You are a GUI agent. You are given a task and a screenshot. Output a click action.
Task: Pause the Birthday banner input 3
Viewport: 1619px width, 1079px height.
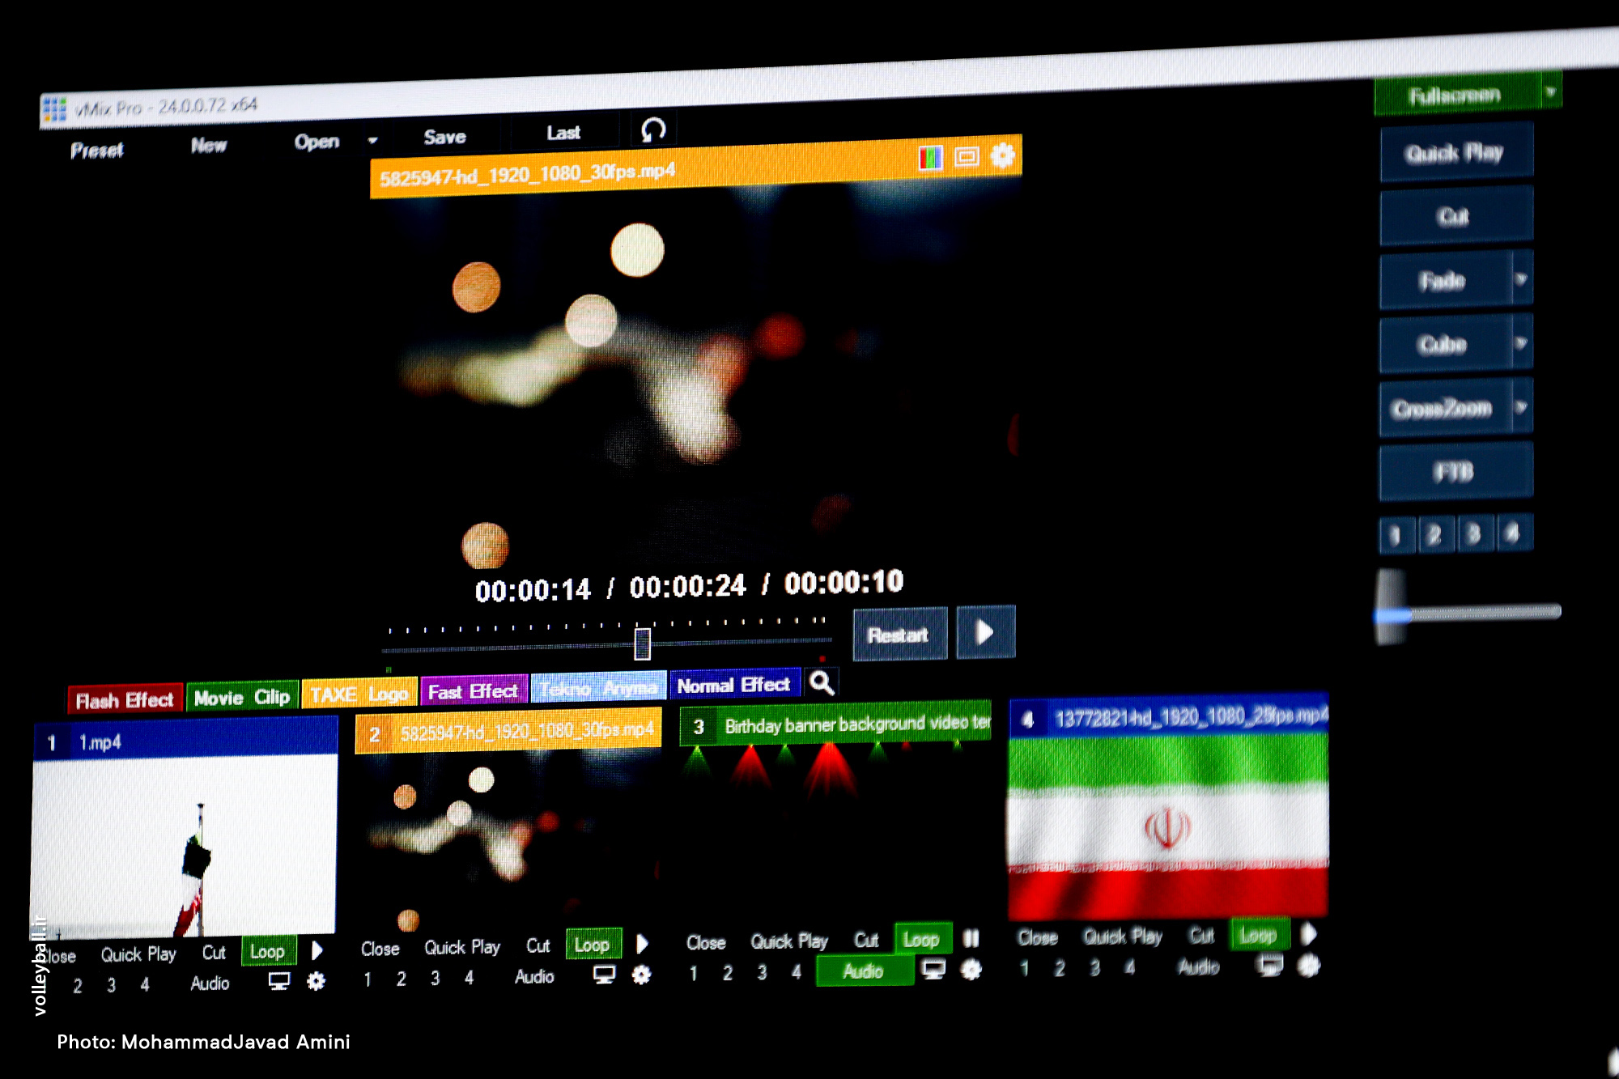971,938
